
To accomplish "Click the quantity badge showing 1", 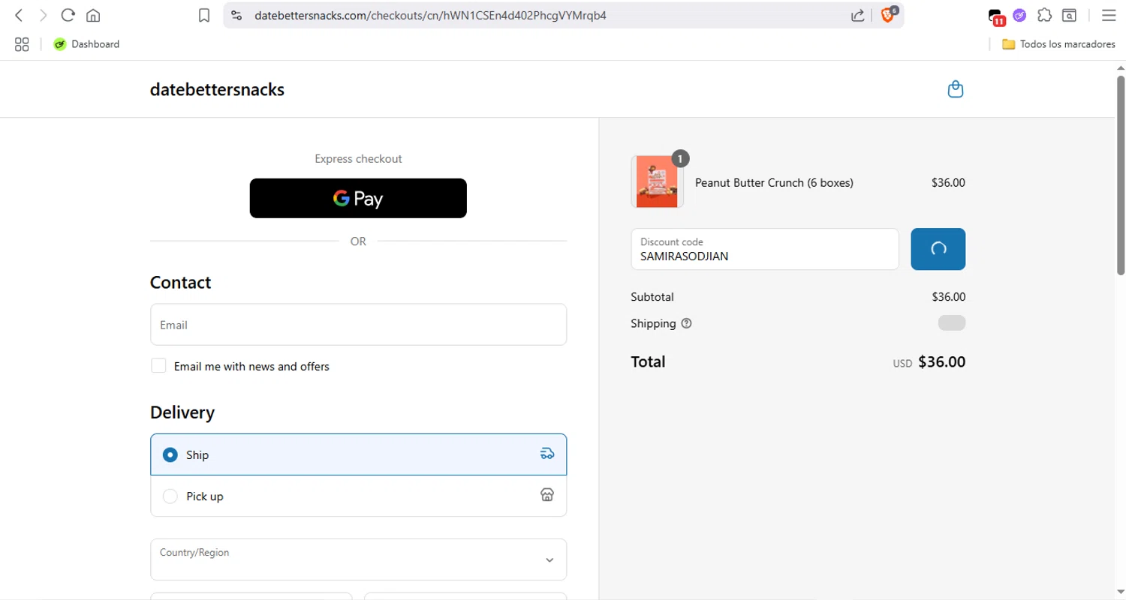I will pyautogui.click(x=680, y=158).
